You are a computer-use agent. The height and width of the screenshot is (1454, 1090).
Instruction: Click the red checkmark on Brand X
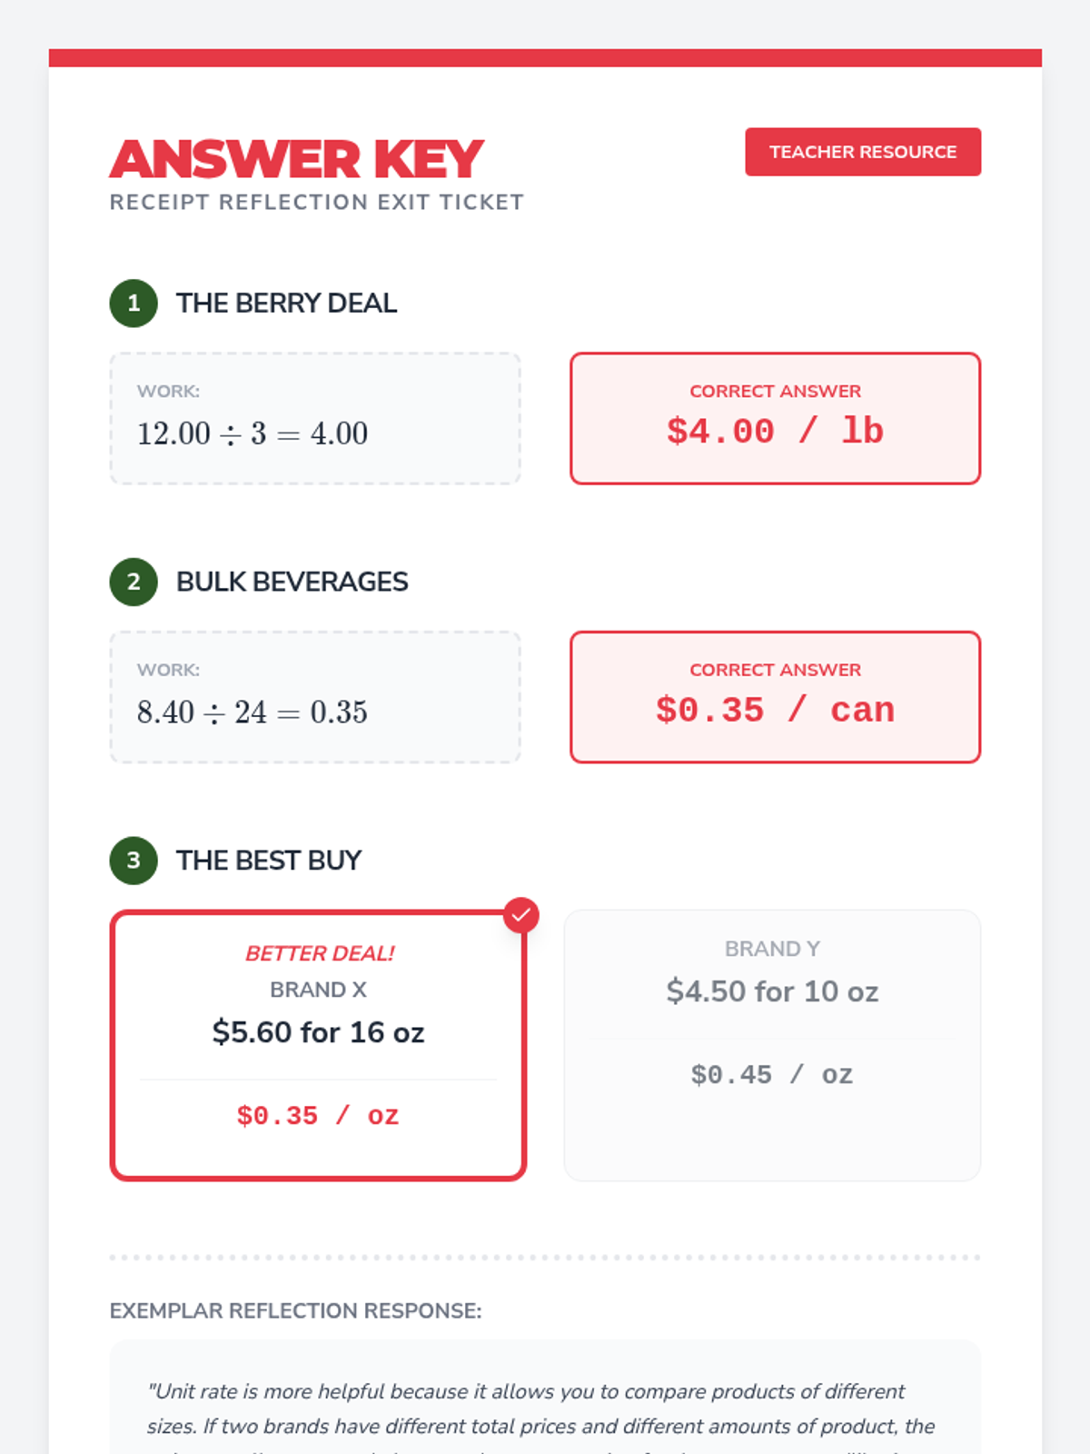521,915
